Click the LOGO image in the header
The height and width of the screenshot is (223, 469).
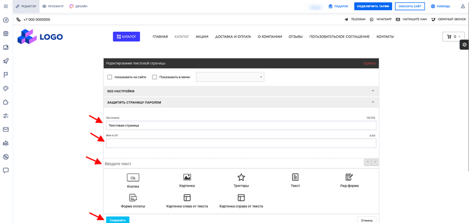click(40, 37)
